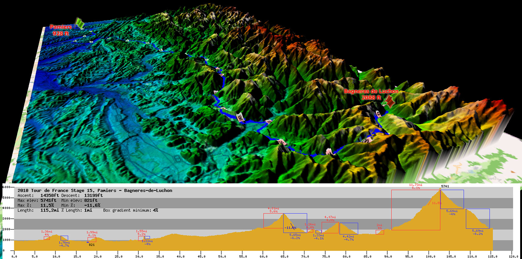This screenshot has width=522, height=259.
Task: Click the 5741 peak elevation label
Action: [445, 186]
